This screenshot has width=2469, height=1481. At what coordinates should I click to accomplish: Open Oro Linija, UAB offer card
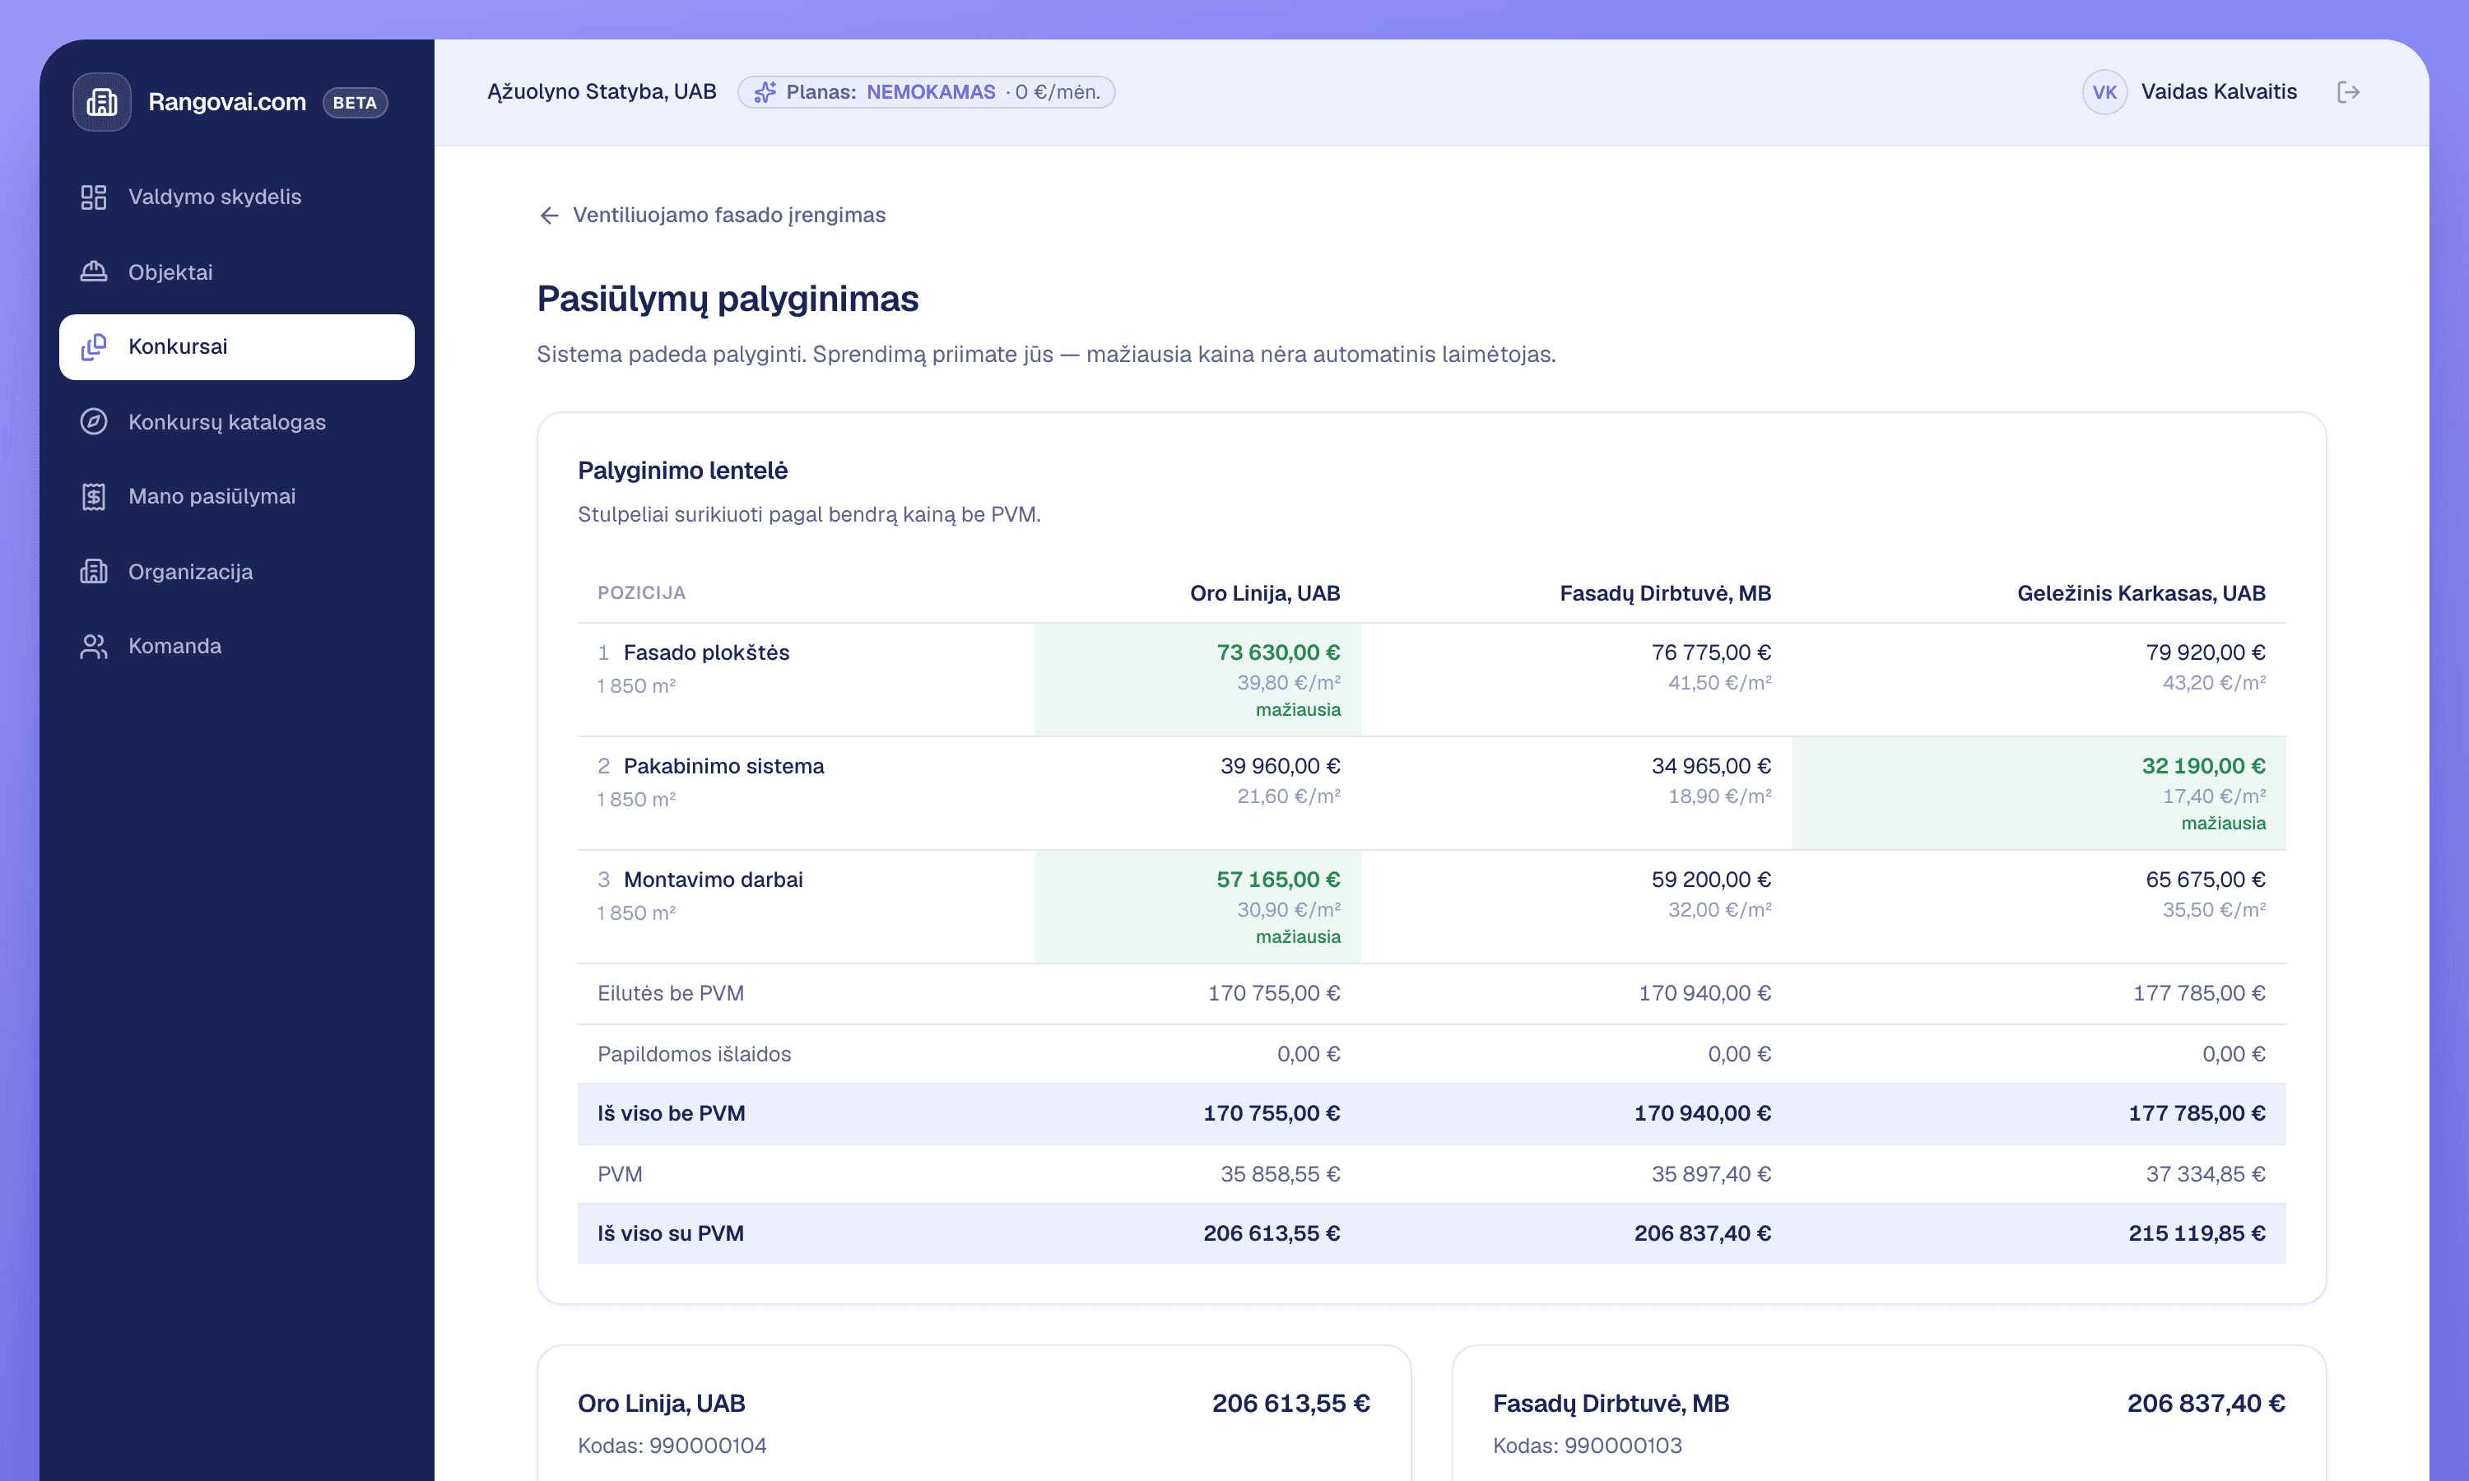click(x=974, y=1414)
